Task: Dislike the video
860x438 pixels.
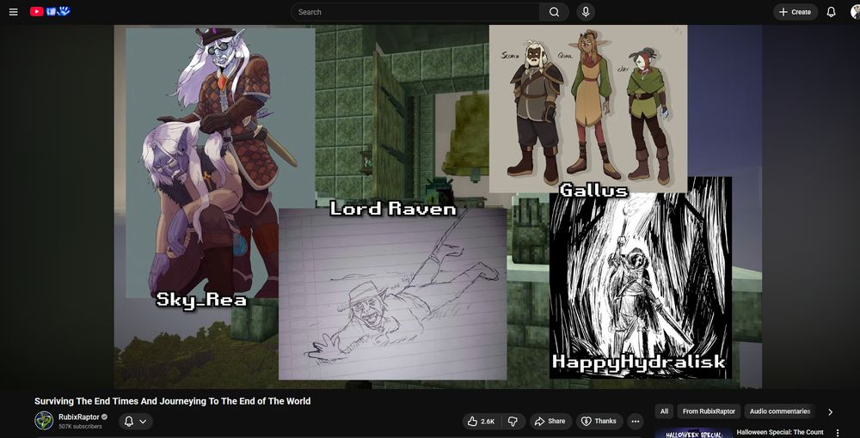Action: (513, 421)
